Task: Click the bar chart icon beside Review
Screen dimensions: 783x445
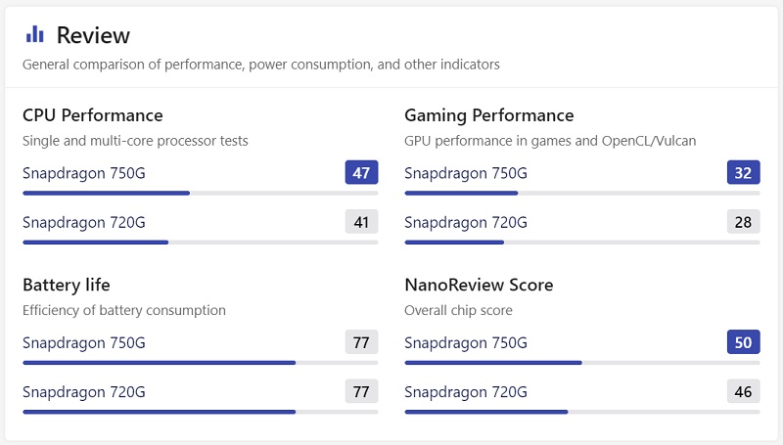Action: pyautogui.click(x=35, y=34)
